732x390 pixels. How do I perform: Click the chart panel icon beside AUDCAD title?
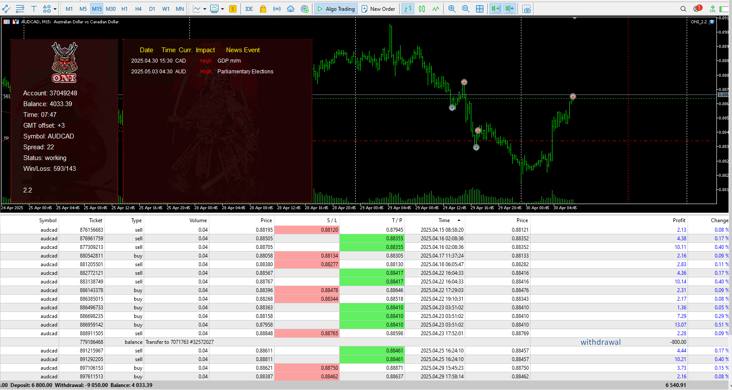(x=16, y=22)
